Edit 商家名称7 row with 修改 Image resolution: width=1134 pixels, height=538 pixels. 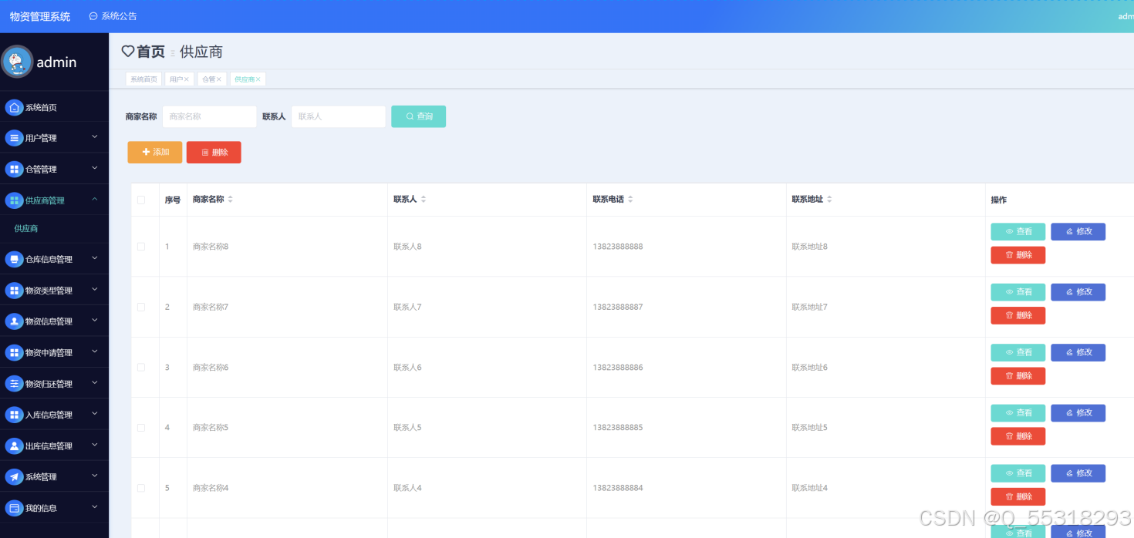(x=1078, y=292)
